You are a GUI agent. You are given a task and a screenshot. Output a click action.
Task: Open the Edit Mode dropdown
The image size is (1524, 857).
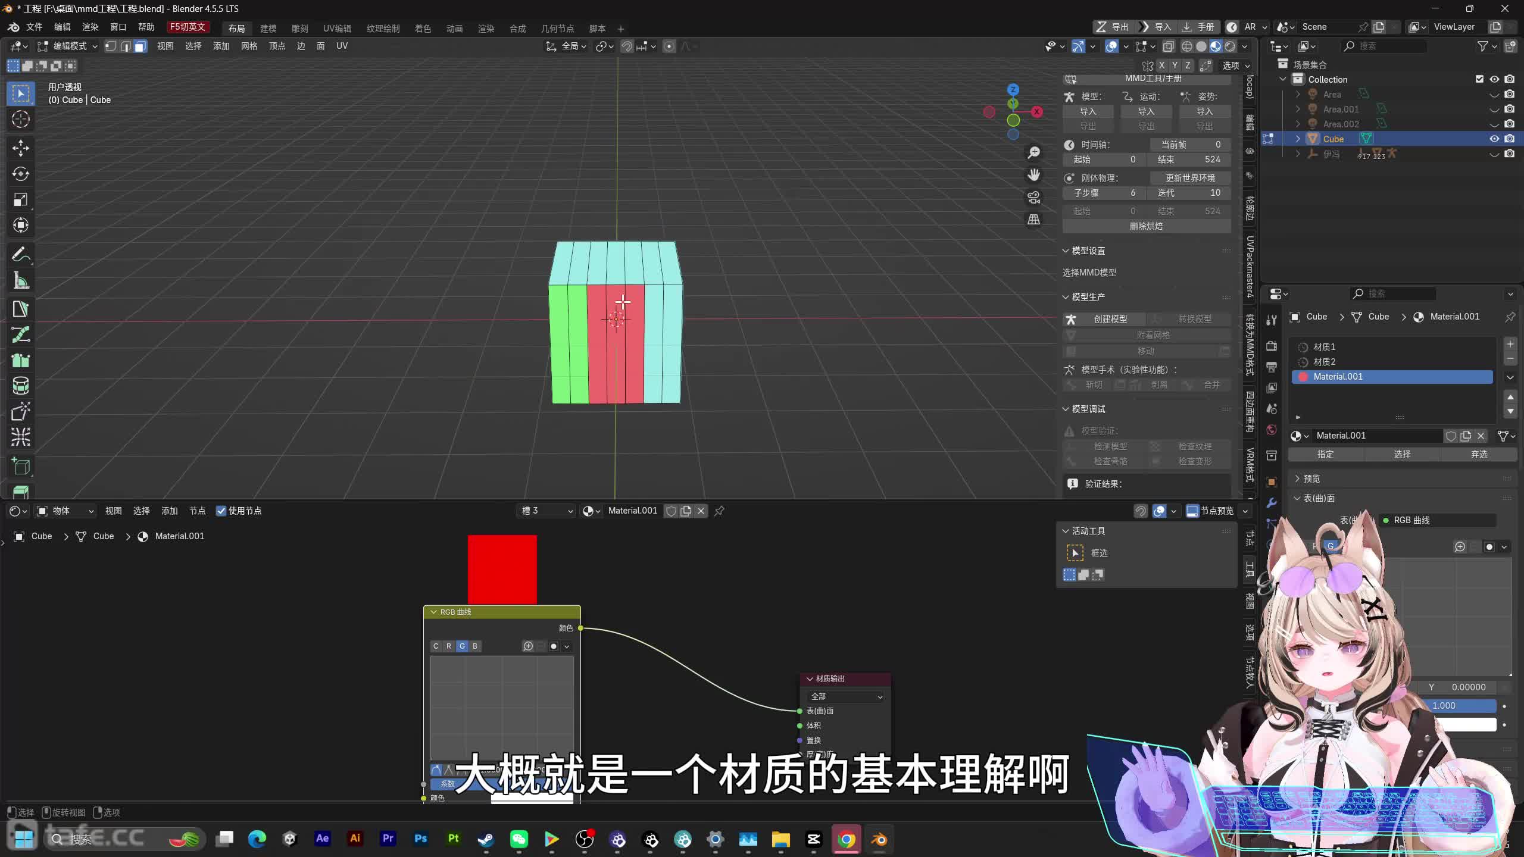(68, 46)
